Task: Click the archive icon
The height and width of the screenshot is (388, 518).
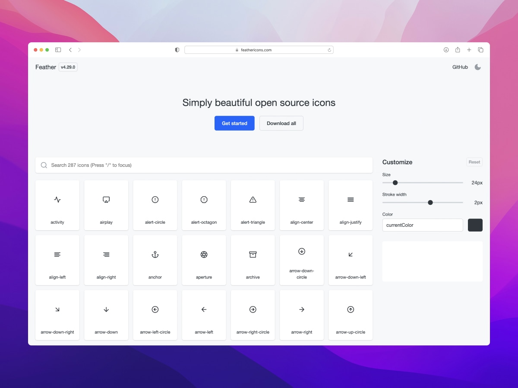Action: click(x=253, y=260)
